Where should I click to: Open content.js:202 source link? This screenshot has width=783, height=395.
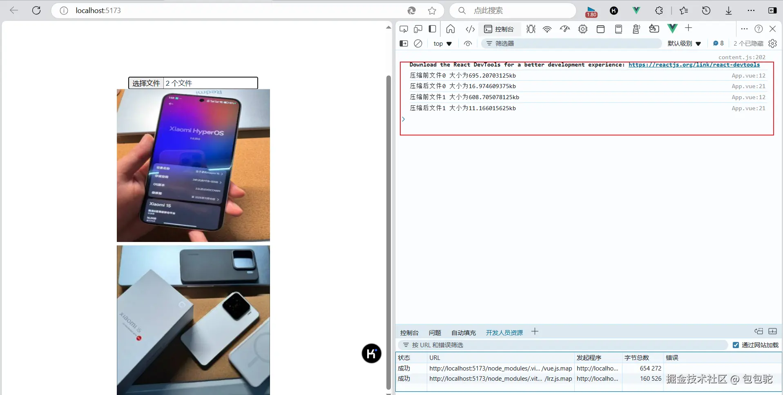pos(742,57)
